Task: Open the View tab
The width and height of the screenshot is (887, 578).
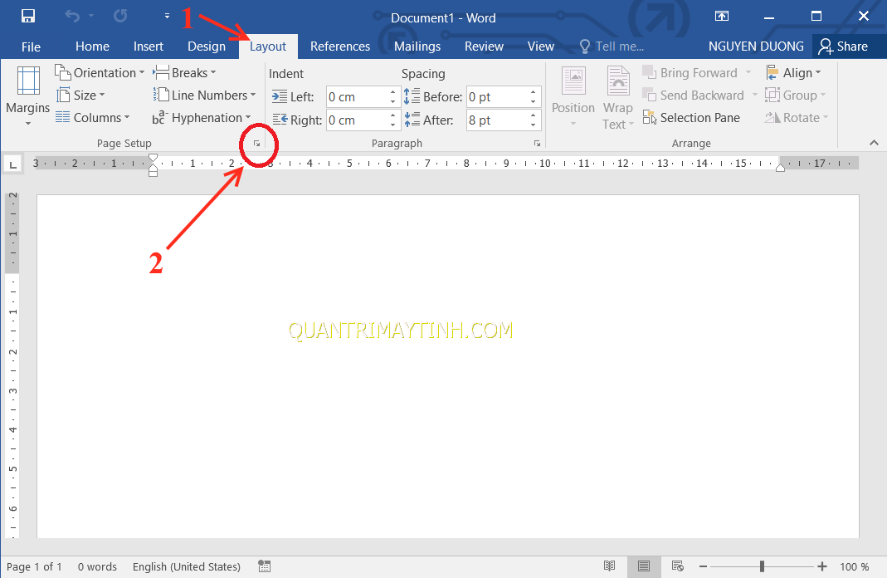Action: coord(541,47)
